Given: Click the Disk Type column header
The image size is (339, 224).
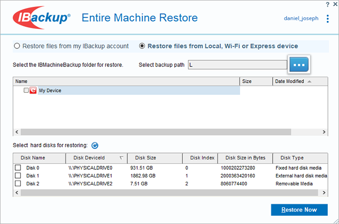Looking at the screenshot, I should point(300,158).
